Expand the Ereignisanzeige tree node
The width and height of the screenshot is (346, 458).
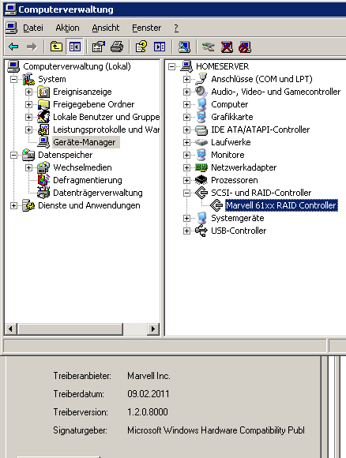coord(28,92)
